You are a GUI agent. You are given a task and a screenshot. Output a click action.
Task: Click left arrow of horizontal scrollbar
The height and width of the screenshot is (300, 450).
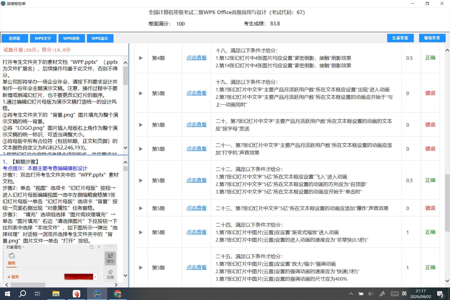point(7,285)
